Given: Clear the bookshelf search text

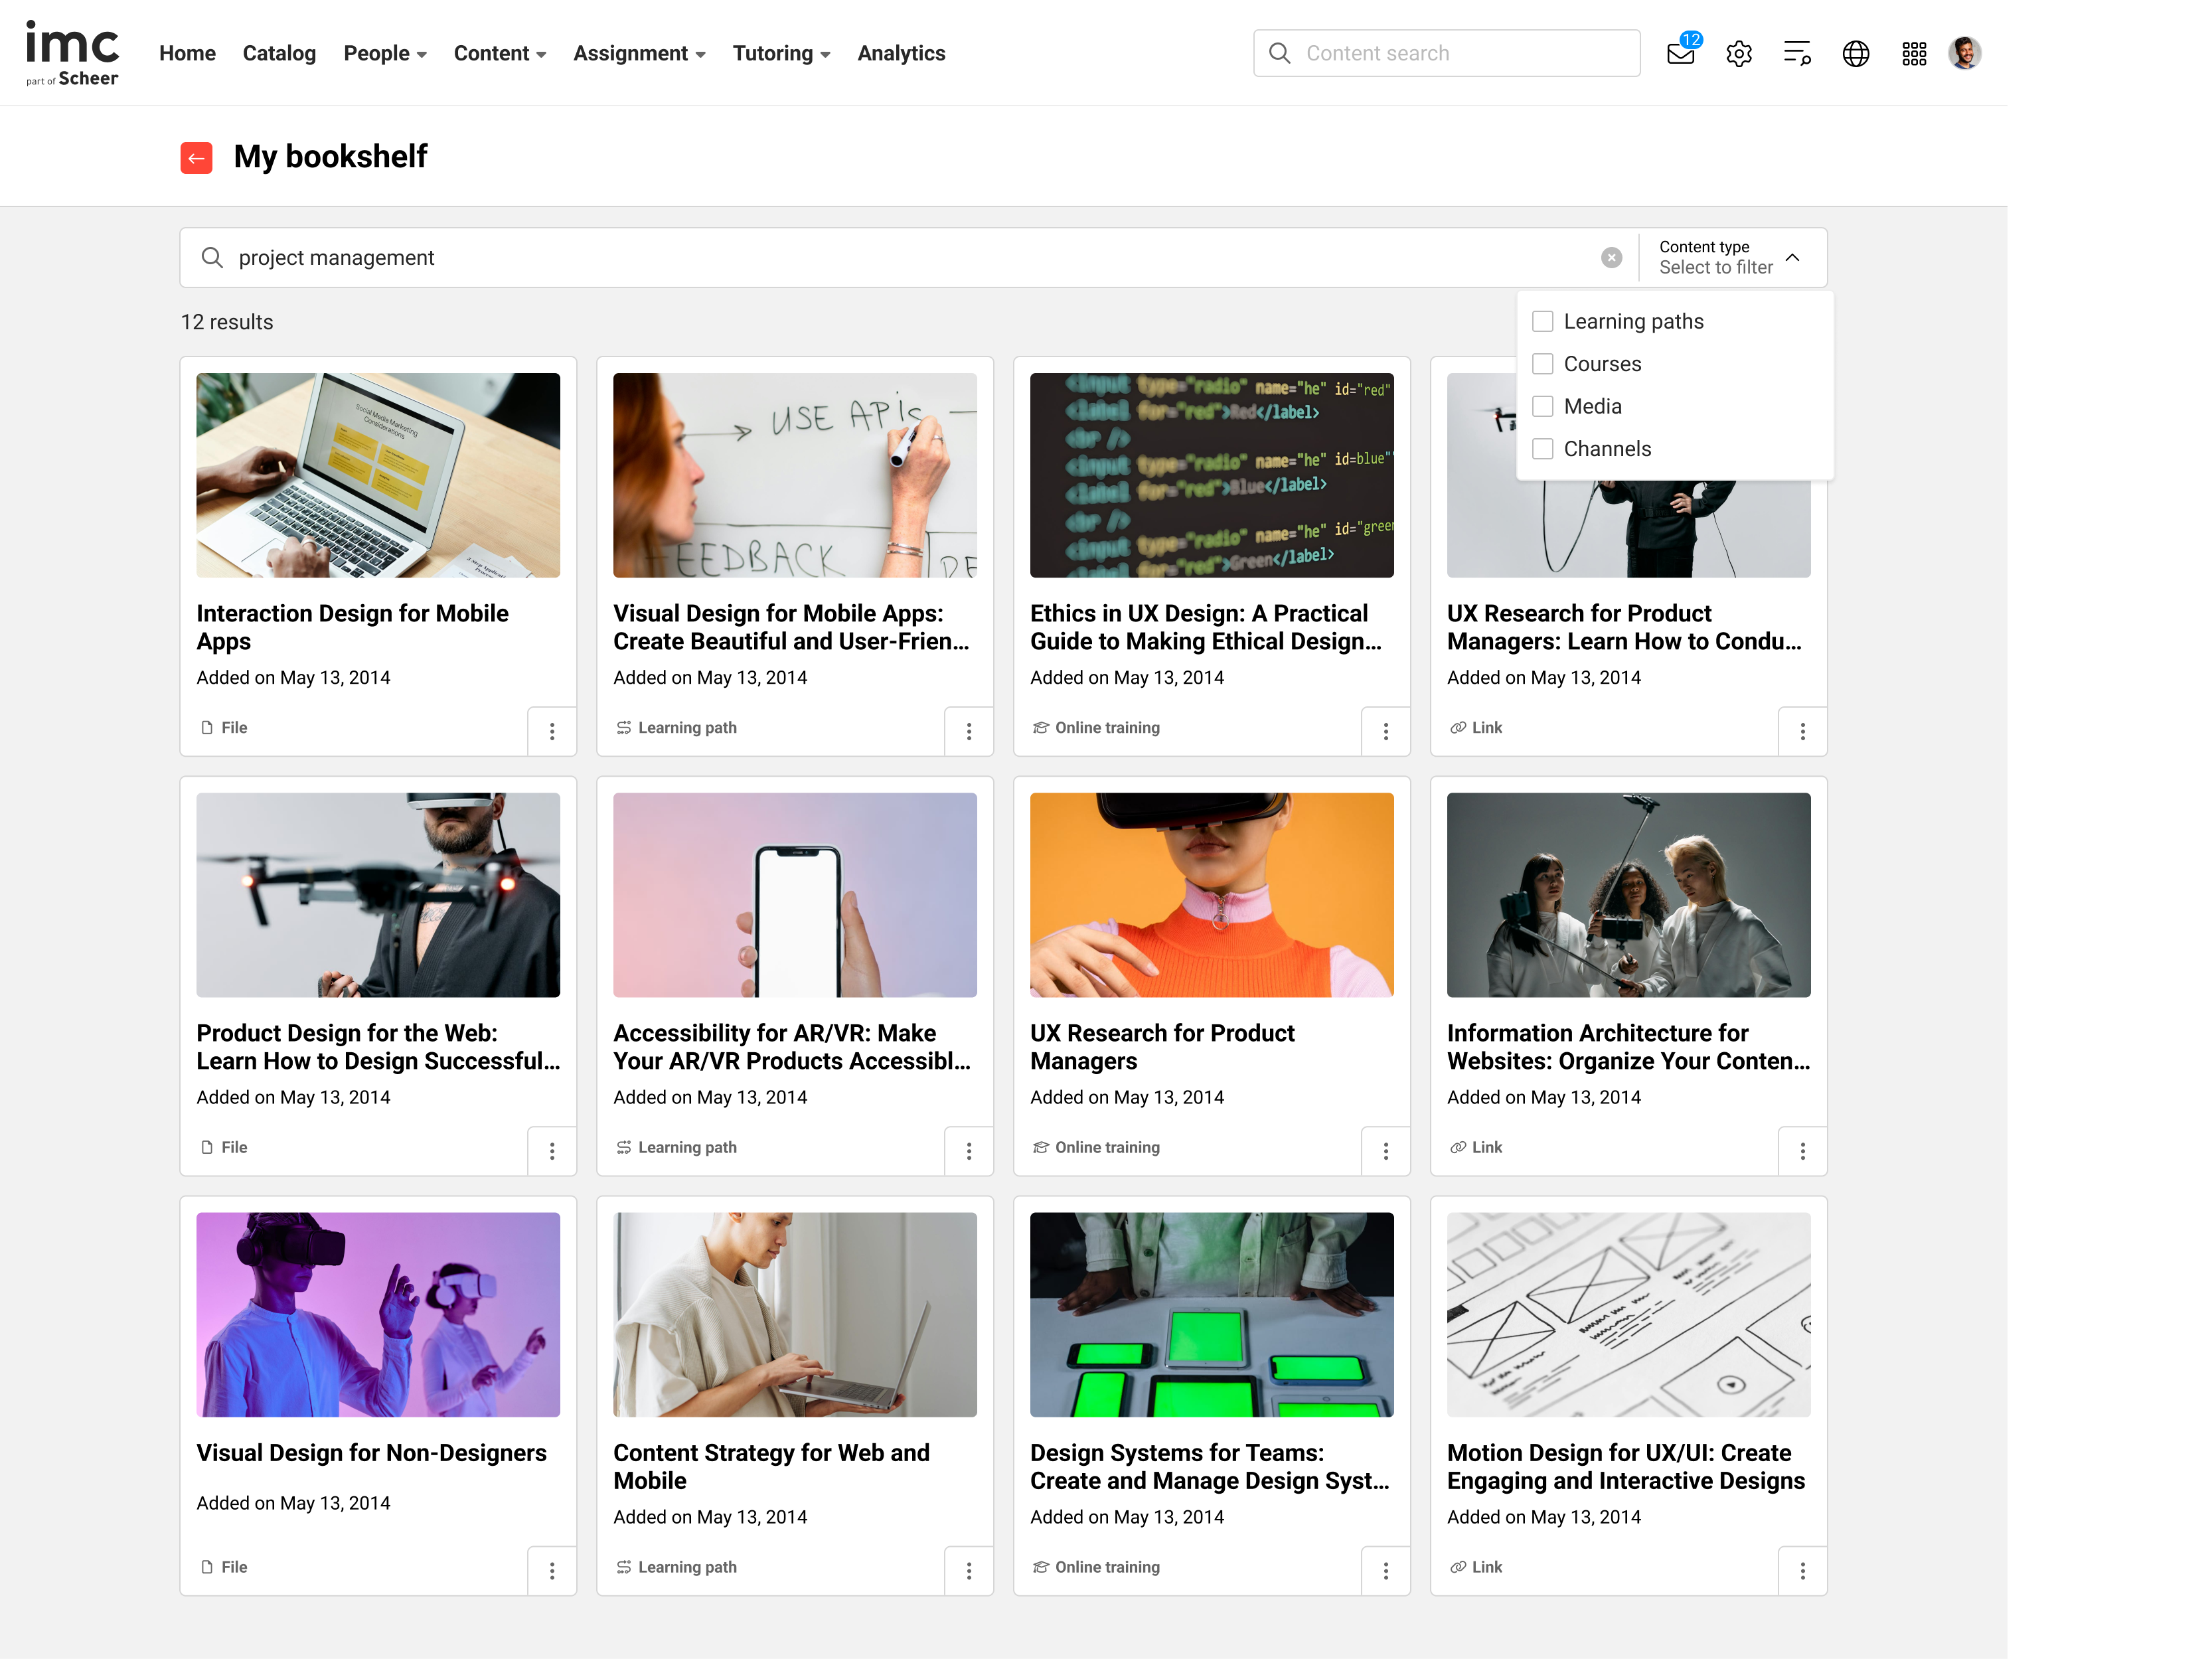Looking at the screenshot, I should click(x=1611, y=258).
